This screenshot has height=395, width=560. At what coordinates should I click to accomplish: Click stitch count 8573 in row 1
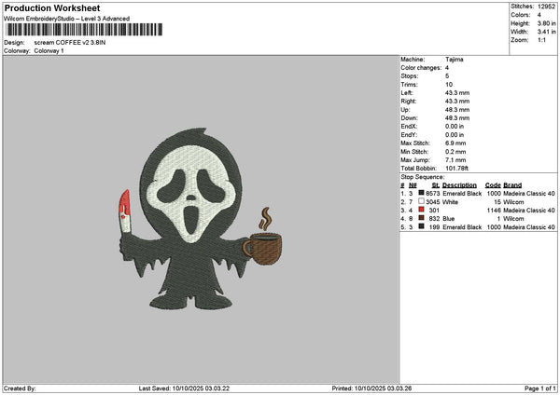tap(433, 194)
